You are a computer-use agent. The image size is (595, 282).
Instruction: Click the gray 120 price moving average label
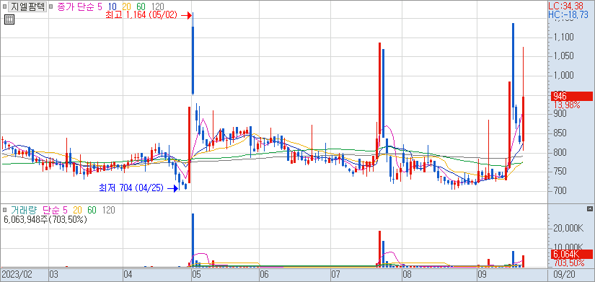point(157,6)
